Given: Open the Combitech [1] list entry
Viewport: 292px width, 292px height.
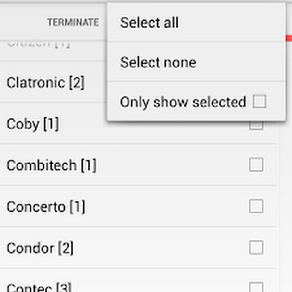Looking at the screenshot, I should [51, 165].
